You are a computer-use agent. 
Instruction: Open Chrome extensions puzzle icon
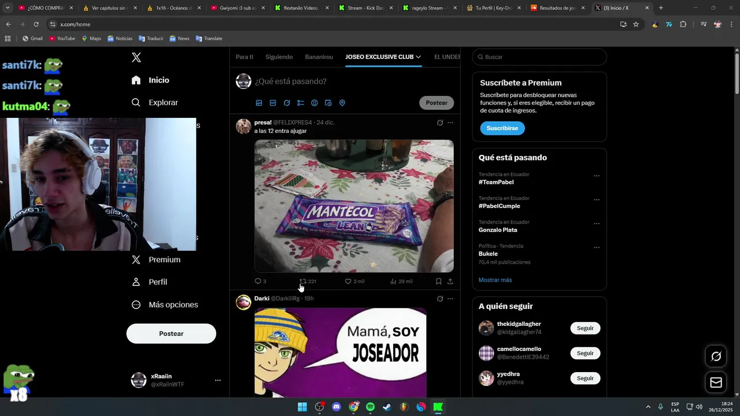683,24
